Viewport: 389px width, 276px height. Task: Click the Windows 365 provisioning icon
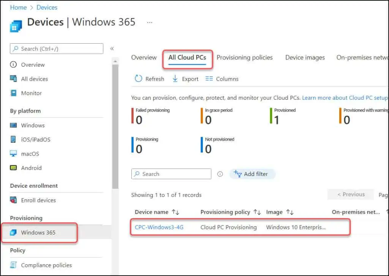click(x=13, y=232)
